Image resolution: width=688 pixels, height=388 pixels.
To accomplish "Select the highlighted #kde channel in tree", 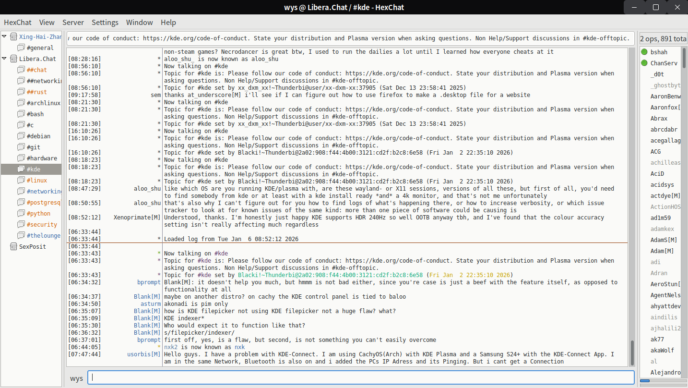I will pyautogui.click(x=31, y=169).
